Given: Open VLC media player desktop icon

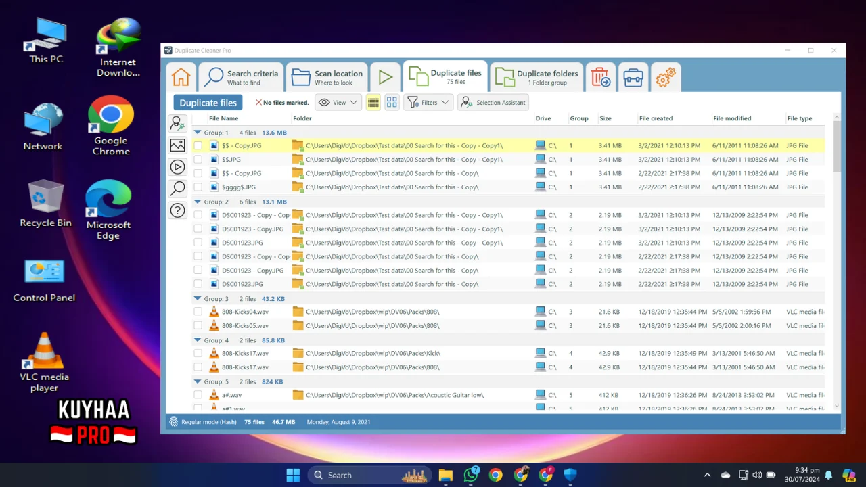Looking at the screenshot, I should tap(44, 363).
